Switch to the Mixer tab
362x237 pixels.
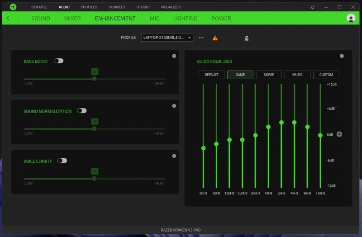point(72,19)
